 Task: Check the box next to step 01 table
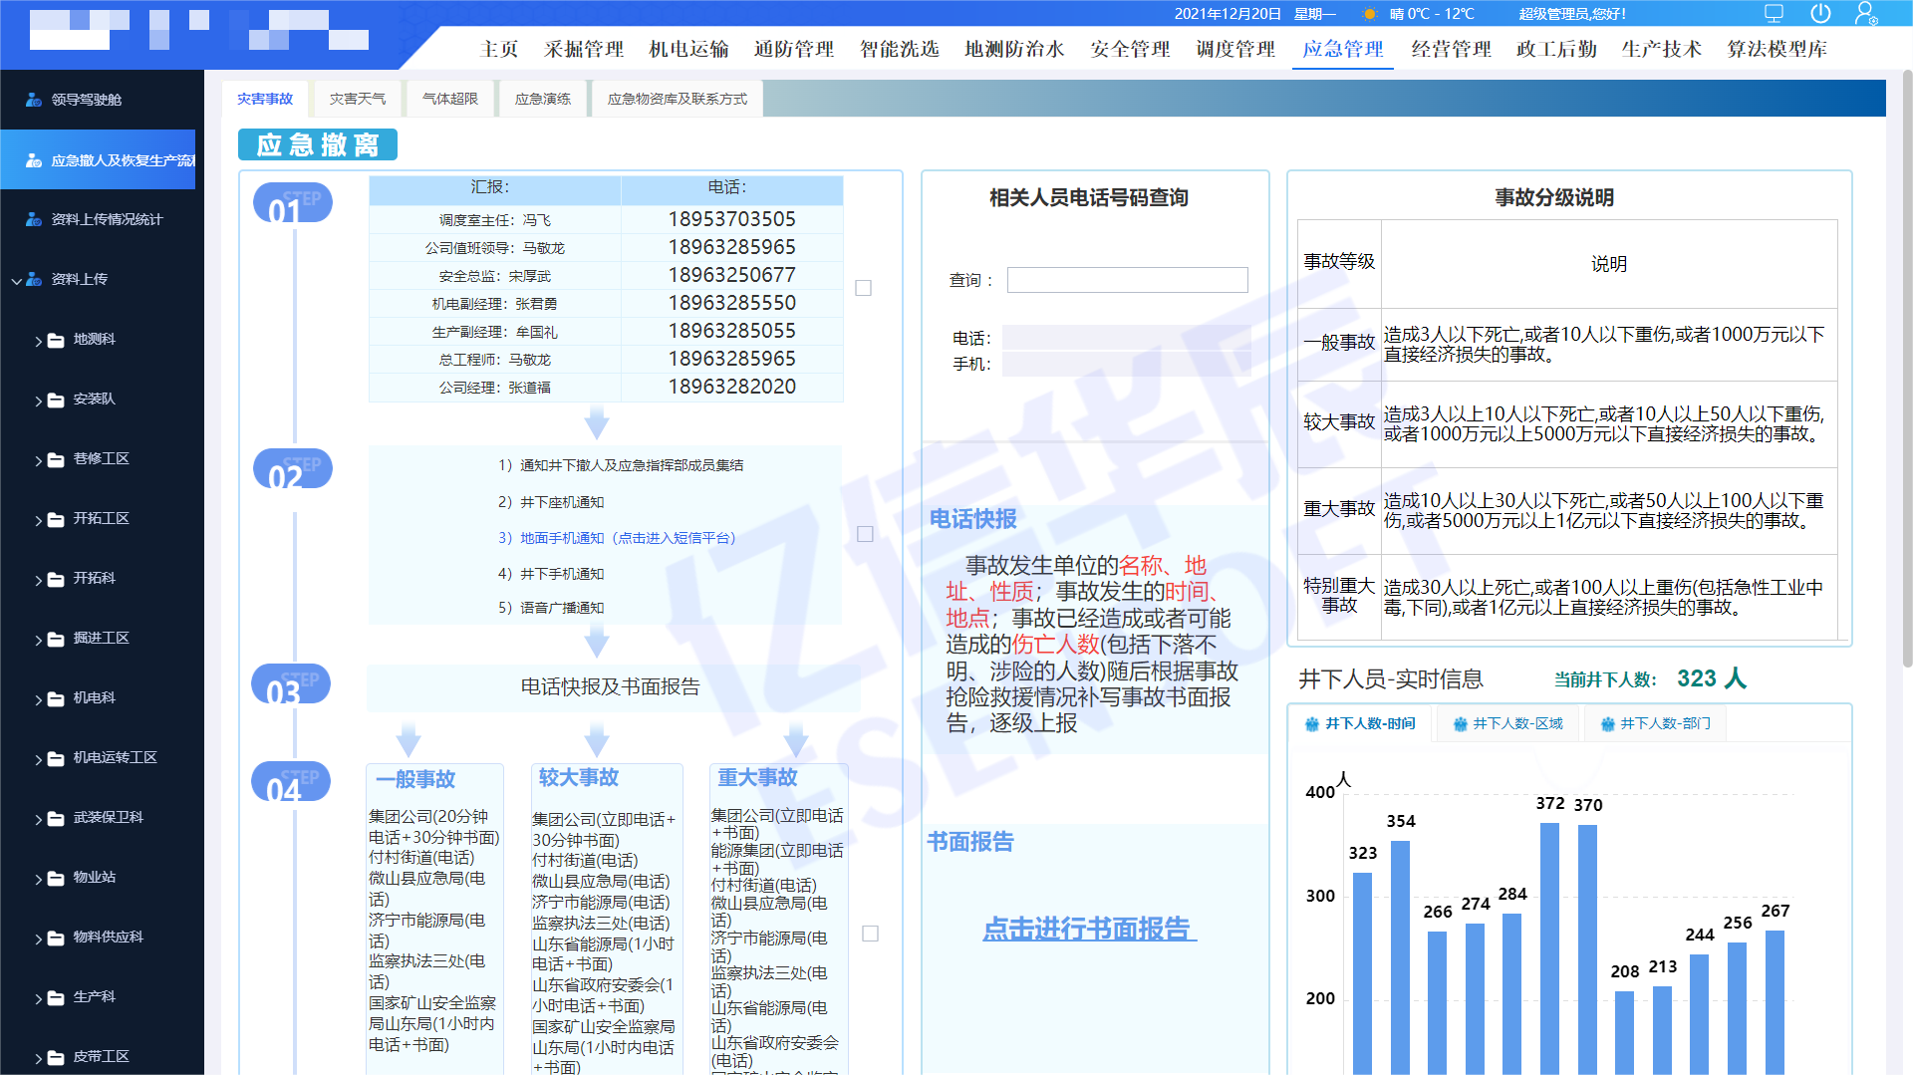tap(864, 288)
